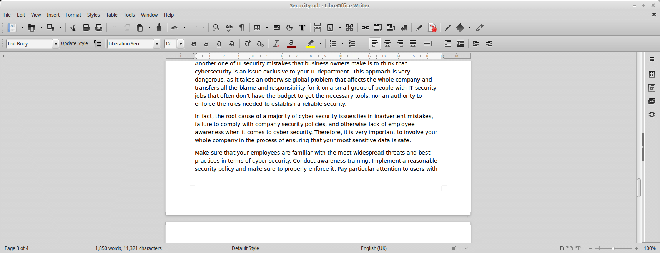Open the Highlighting Color dropdown arrow
The height and width of the screenshot is (253, 660).
click(320, 43)
